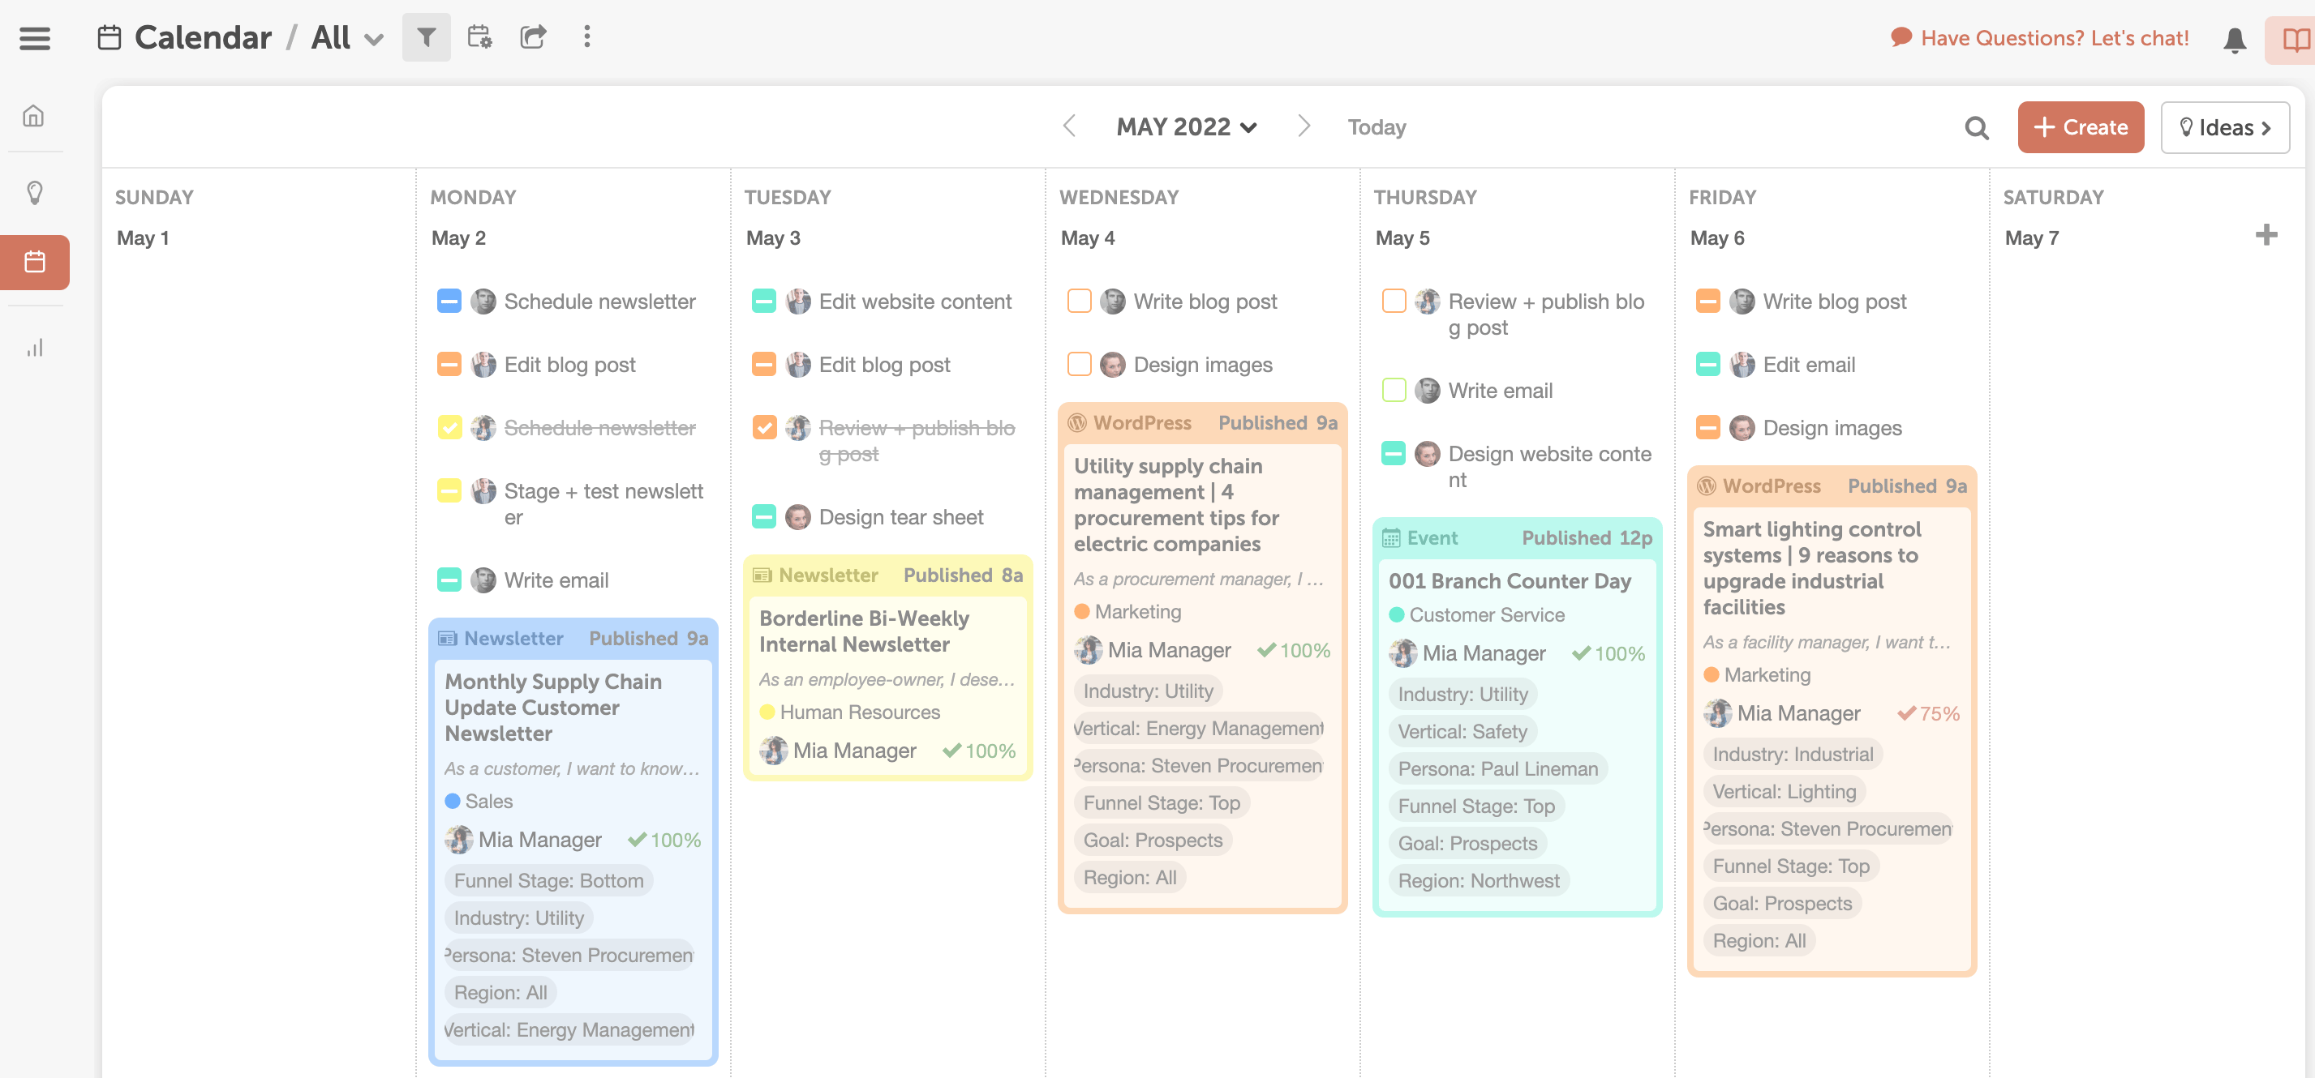This screenshot has height=1078, width=2315.
Task: Open the Filter icon in the top toolbar
Action: pyautogui.click(x=426, y=36)
